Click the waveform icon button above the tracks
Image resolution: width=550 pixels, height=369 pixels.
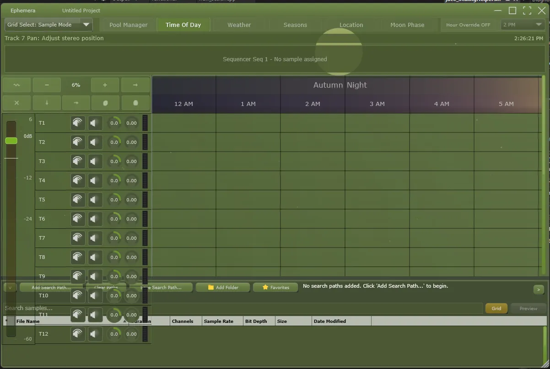coord(16,85)
